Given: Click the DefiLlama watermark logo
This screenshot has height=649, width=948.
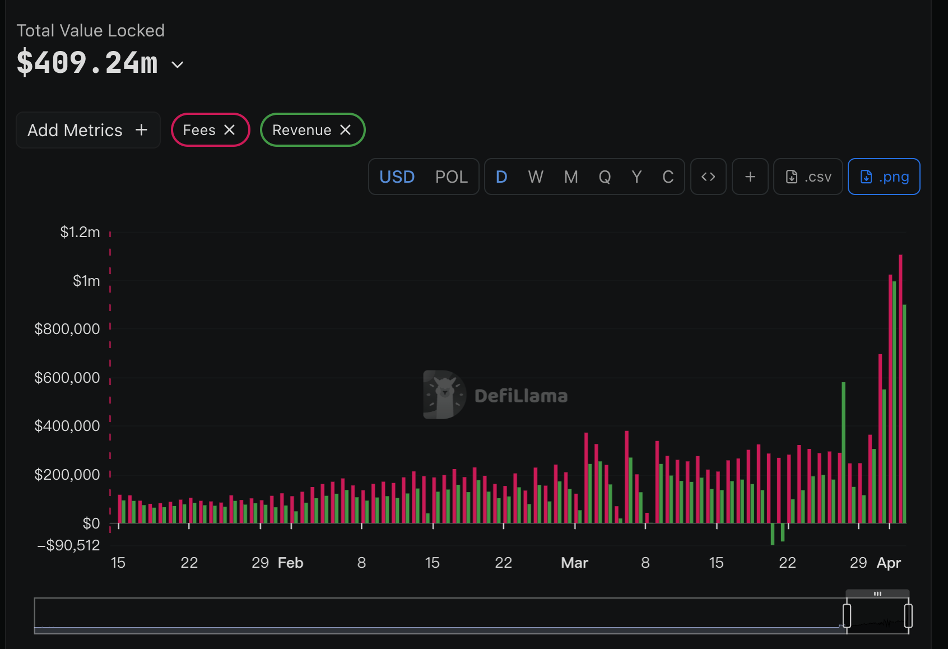Looking at the screenshot, I should [x=444, y=395].
